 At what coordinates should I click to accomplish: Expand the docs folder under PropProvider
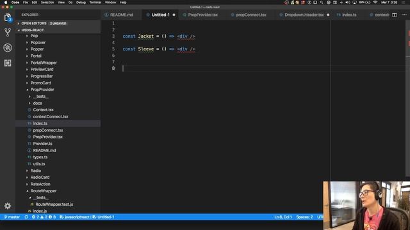[x=37, y=103]
